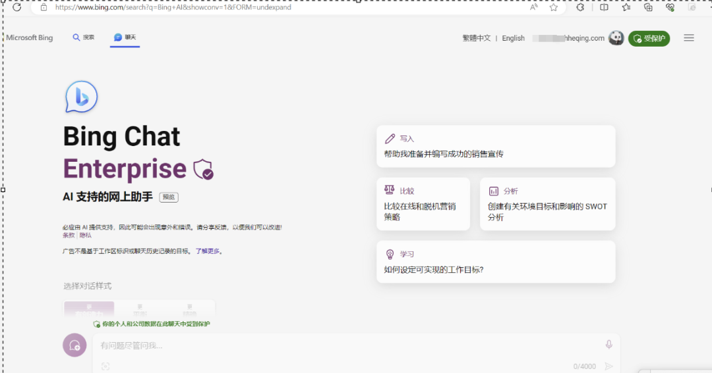Open the Collections toolbar icon
This screenshot has height=373, width=712.
649,7
